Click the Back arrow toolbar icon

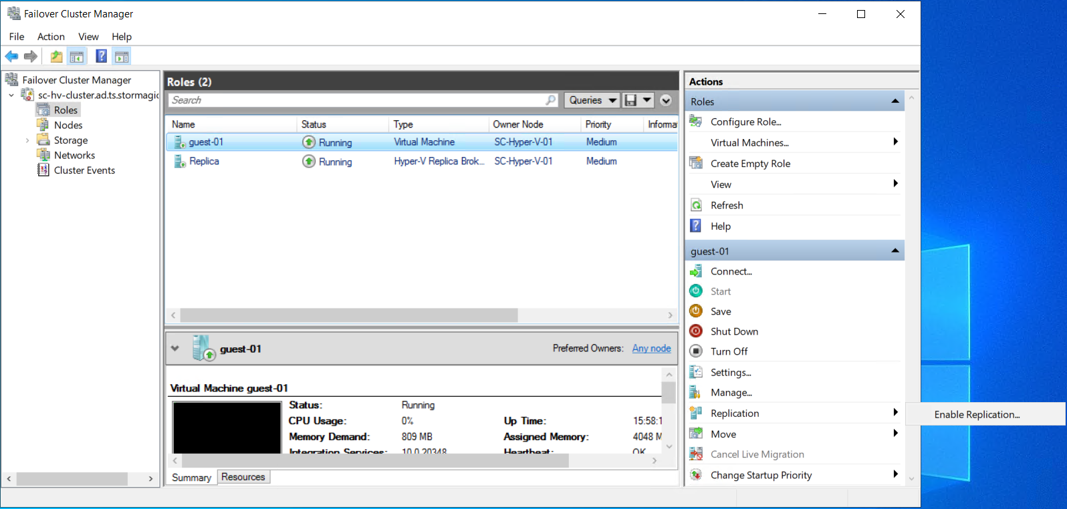[12, 57]
